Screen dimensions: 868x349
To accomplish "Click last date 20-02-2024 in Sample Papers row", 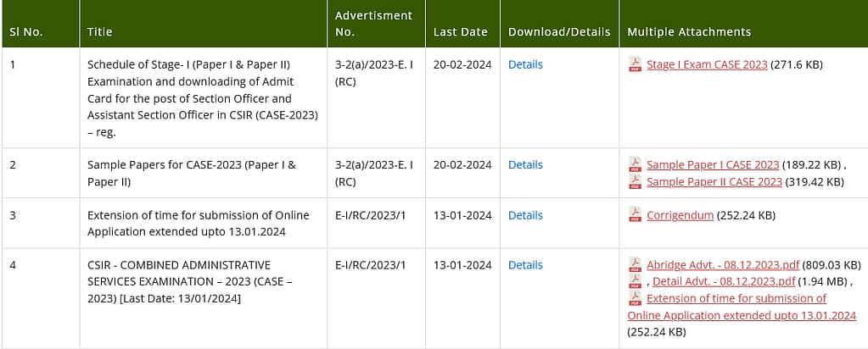I will point(462,165).
